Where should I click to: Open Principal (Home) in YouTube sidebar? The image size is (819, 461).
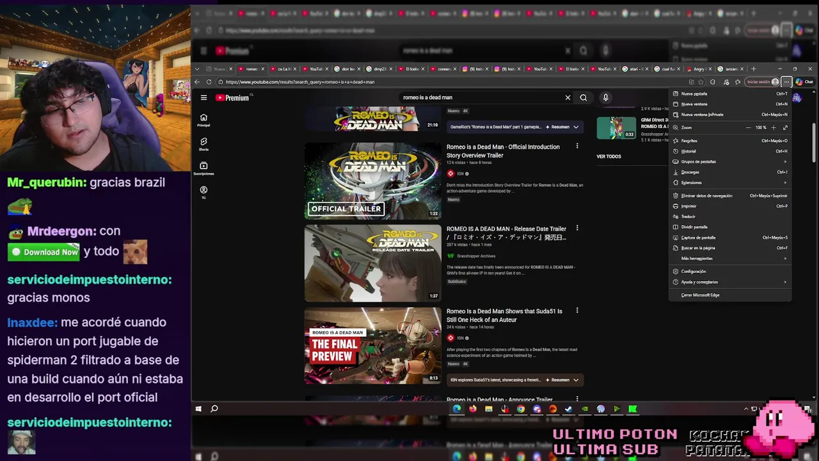click(x=203, y=120)
